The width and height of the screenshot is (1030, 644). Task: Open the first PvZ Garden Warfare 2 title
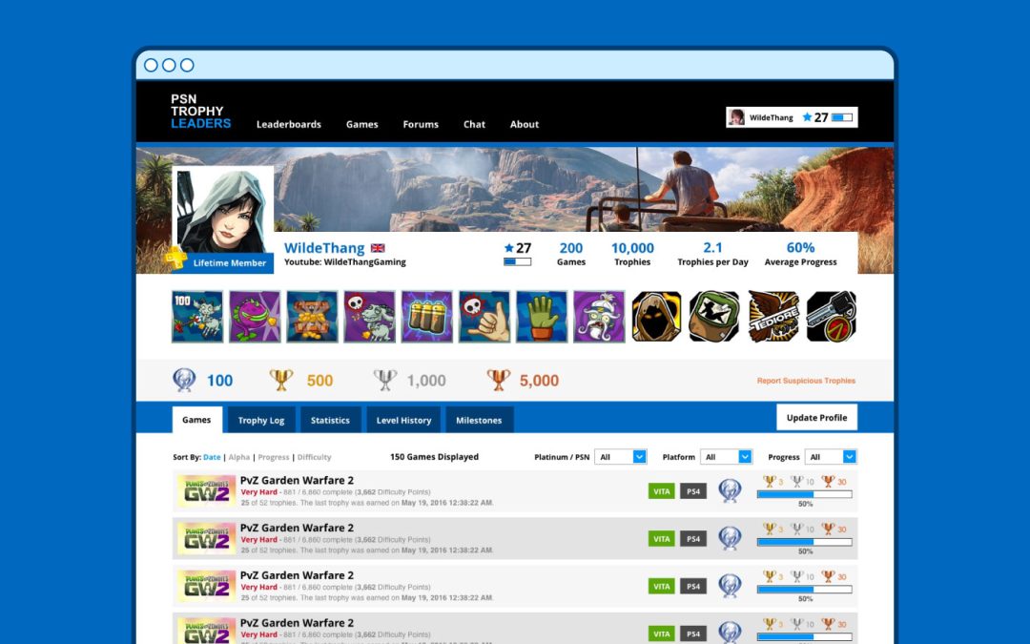[x=297, y=480]
